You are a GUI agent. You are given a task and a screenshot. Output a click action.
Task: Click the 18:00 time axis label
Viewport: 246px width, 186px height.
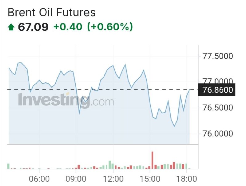[187, 179]
